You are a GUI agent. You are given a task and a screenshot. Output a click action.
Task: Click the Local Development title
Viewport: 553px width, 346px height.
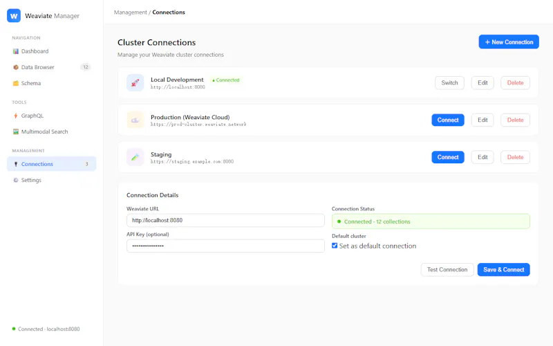[x=177, y=80]
